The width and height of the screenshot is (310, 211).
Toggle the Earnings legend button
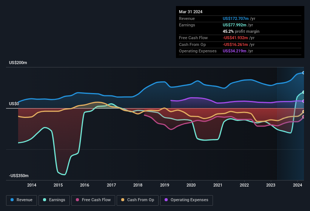[x=54, y=200]
